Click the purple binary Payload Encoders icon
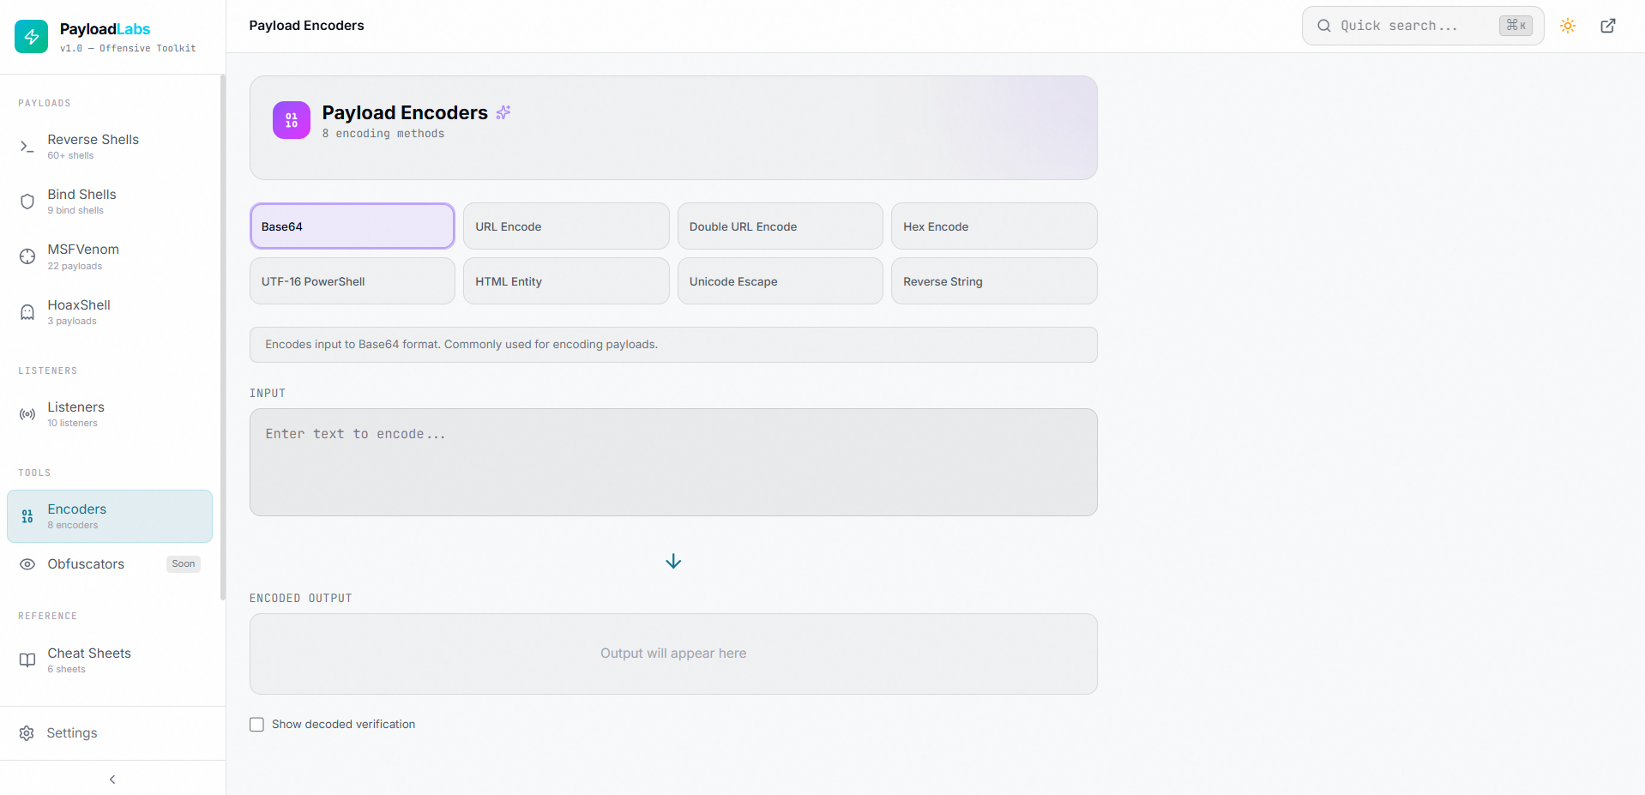This screenshot has height=795, width=1645. click(x=292, y=120)
